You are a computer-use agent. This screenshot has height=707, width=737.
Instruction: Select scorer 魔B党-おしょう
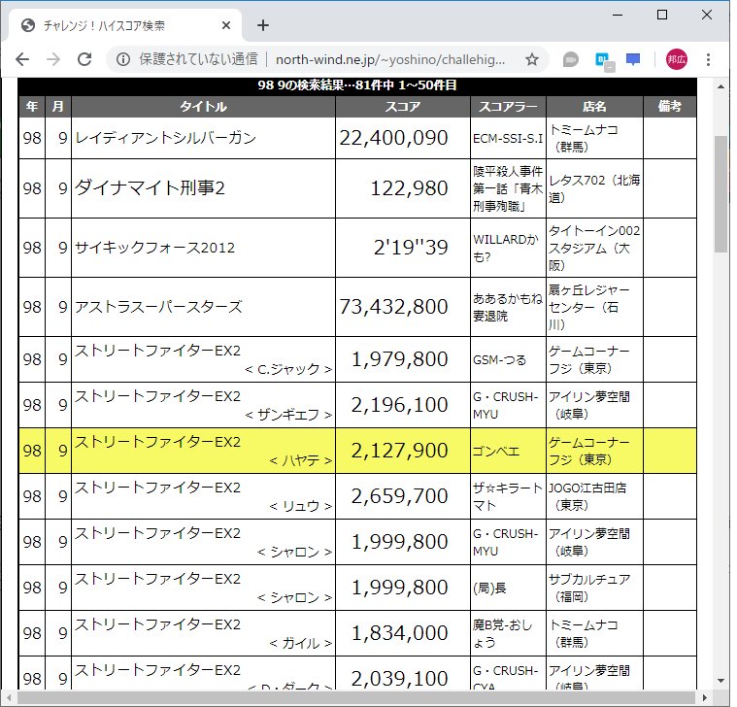pyautogui.click(x=502, y=633)
